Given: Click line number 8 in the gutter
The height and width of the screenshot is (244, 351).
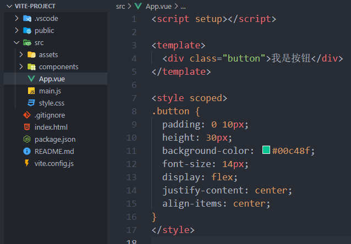Looking at the screenshot, I should 134,111.
